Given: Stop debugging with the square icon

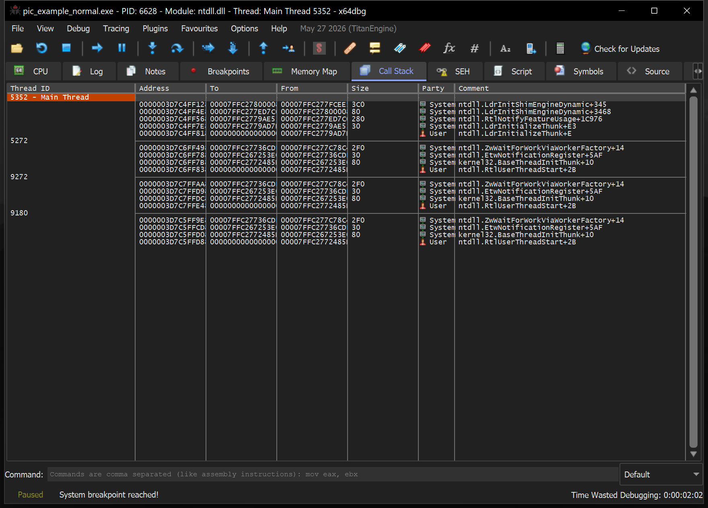Looking at the screenshot, I should click(x=66, y=48).
